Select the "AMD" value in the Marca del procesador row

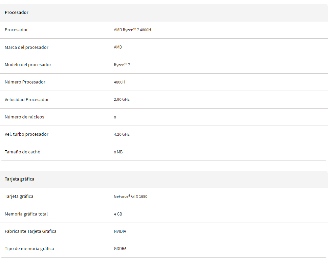tap(118, 47)
